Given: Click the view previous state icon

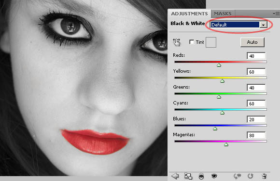Looking at the screenshot, I should pos(238,176).
